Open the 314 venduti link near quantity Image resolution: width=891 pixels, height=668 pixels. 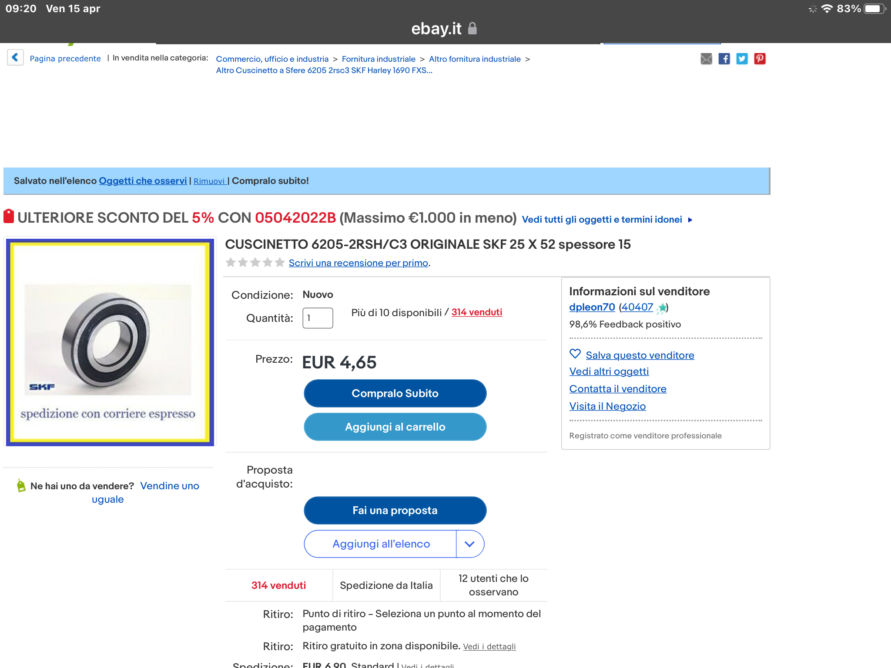[x=476, y=312]
